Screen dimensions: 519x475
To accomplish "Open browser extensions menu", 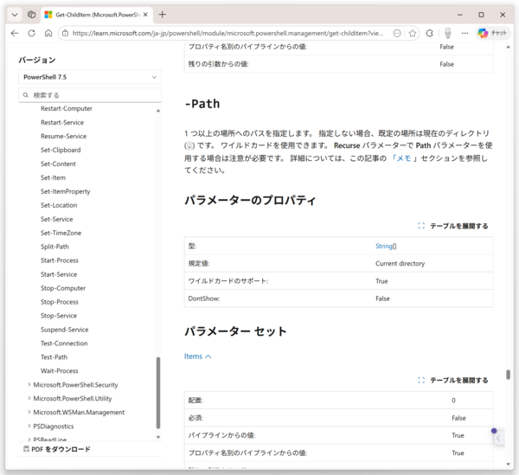I will (x=430, y=33).
